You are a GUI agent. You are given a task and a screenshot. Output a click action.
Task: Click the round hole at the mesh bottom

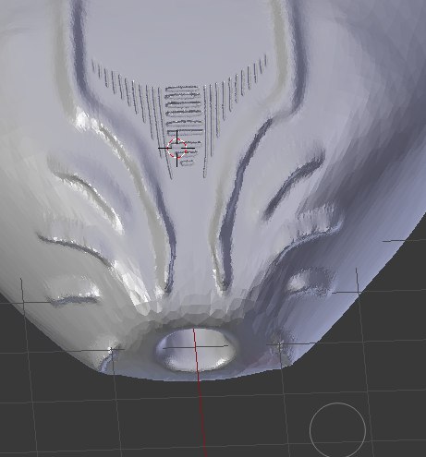(197, 349)
